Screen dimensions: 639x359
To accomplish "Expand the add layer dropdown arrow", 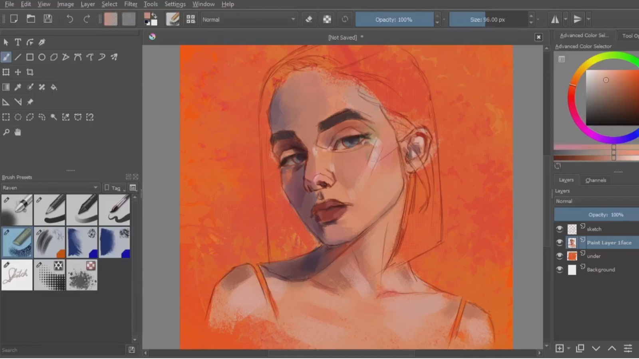I will [568, 349].
